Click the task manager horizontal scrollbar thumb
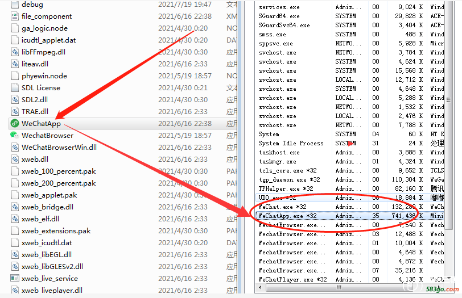 pyautogui.click(x=339, y=287)
